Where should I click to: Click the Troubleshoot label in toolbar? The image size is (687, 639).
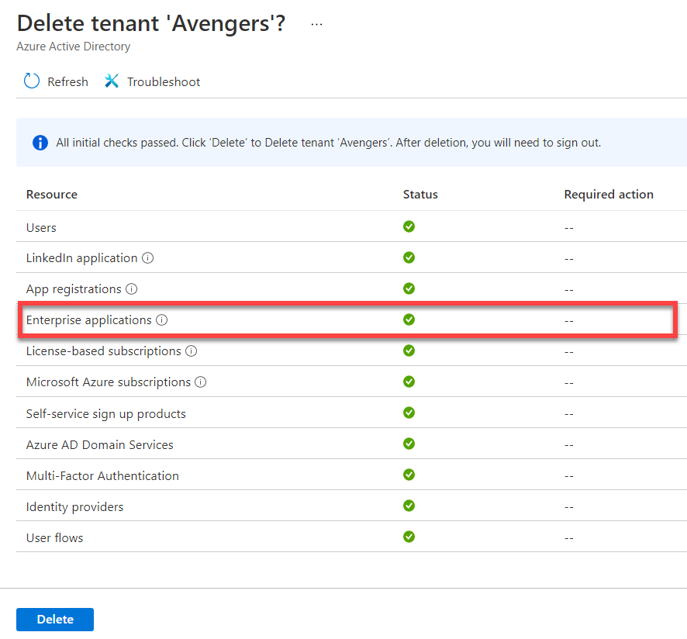tap(164, 82)
